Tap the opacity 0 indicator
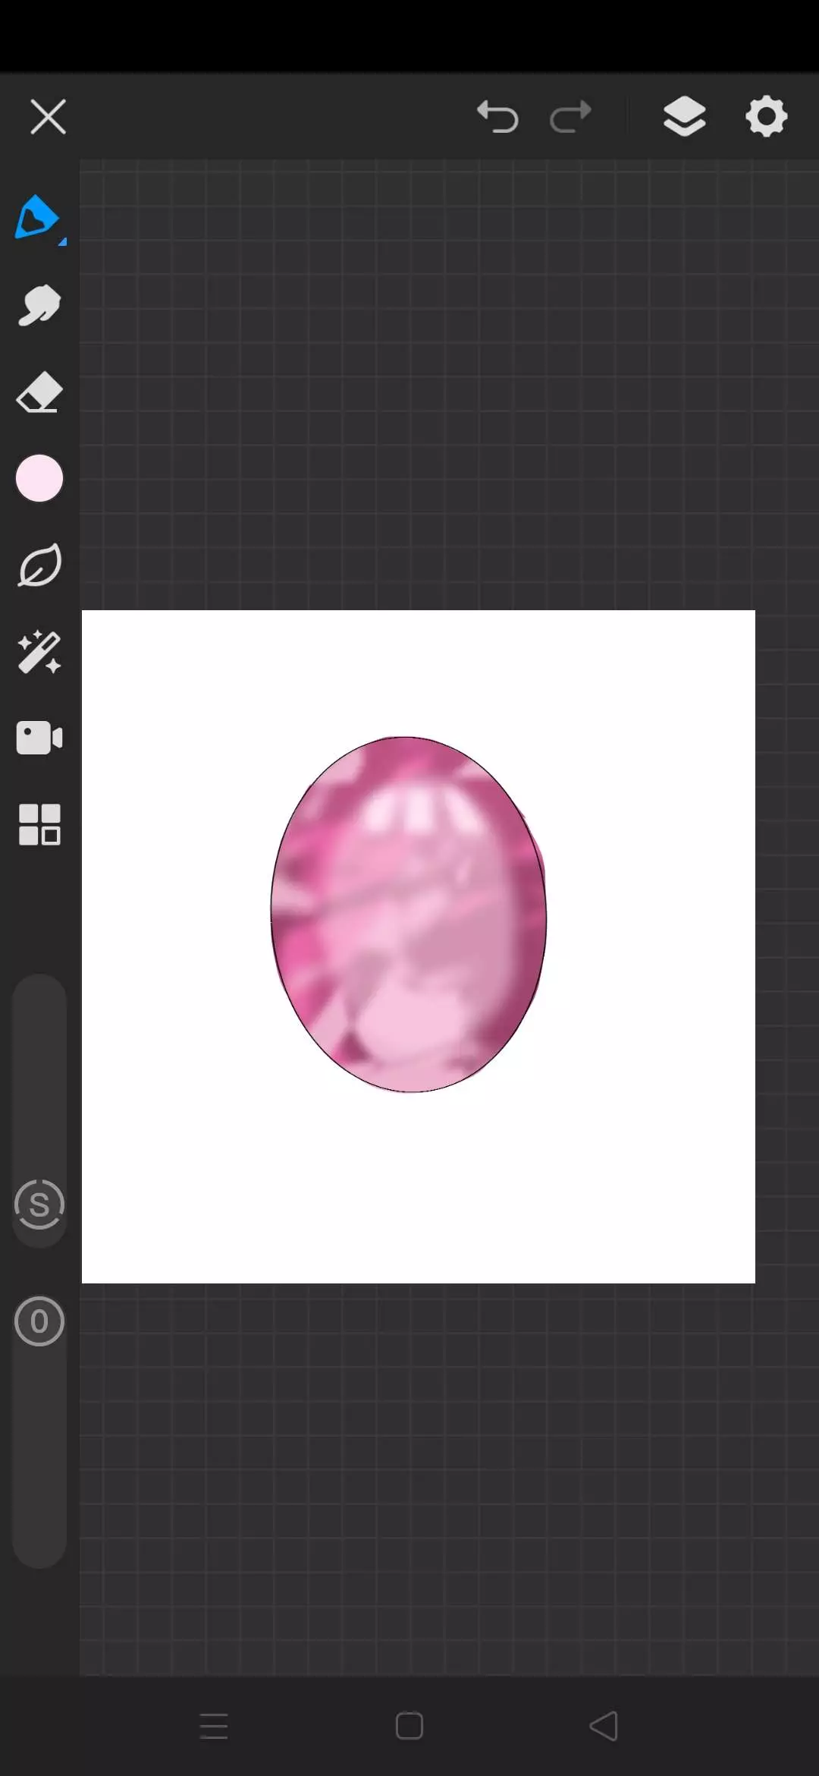Screen dimensions: 819x1776 coord(39,1321)
